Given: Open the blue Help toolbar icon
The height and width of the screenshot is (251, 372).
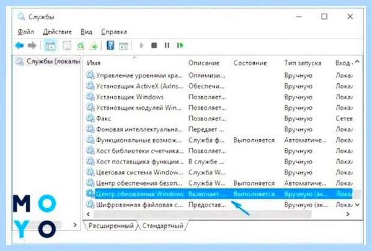Looking at the screenshot, I should 110,45.
